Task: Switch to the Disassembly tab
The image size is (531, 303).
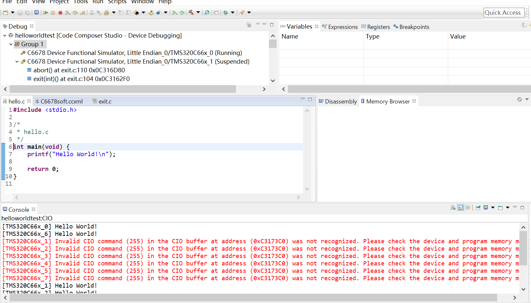Action: [338, 101]
